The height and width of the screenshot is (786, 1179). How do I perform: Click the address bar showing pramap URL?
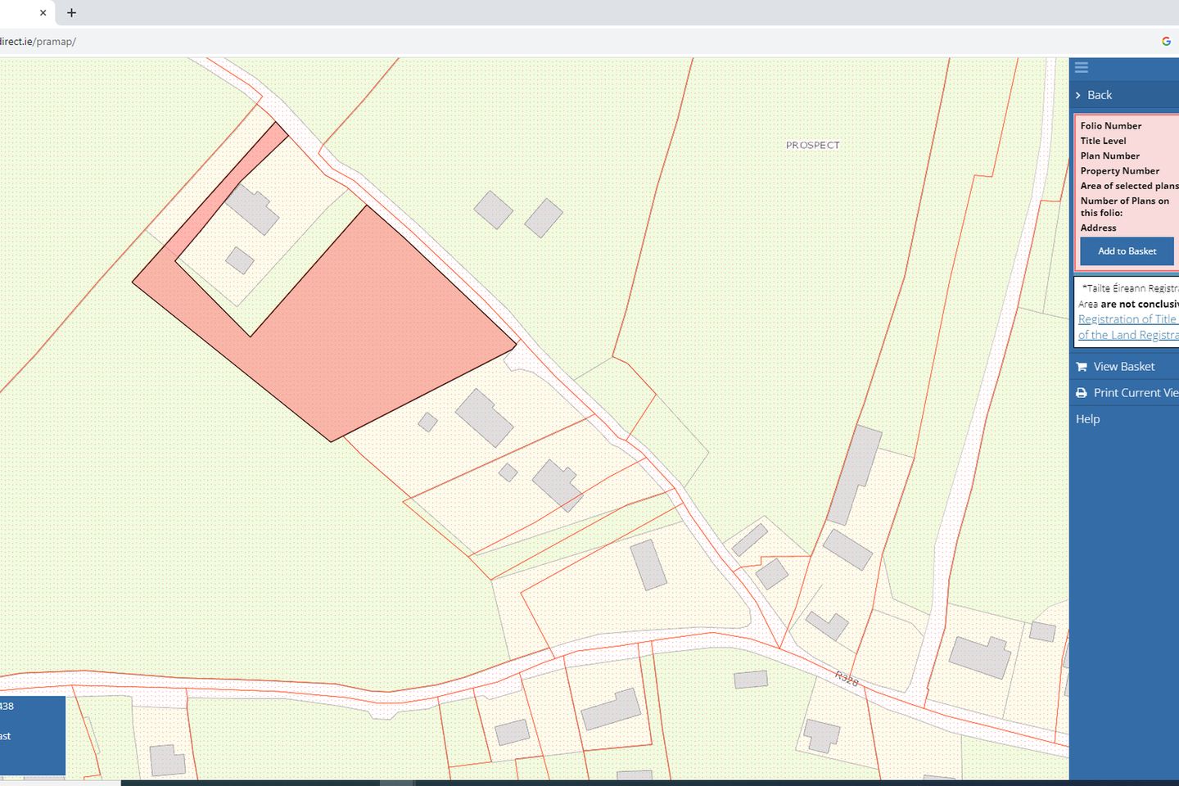(x=39, y=41)
